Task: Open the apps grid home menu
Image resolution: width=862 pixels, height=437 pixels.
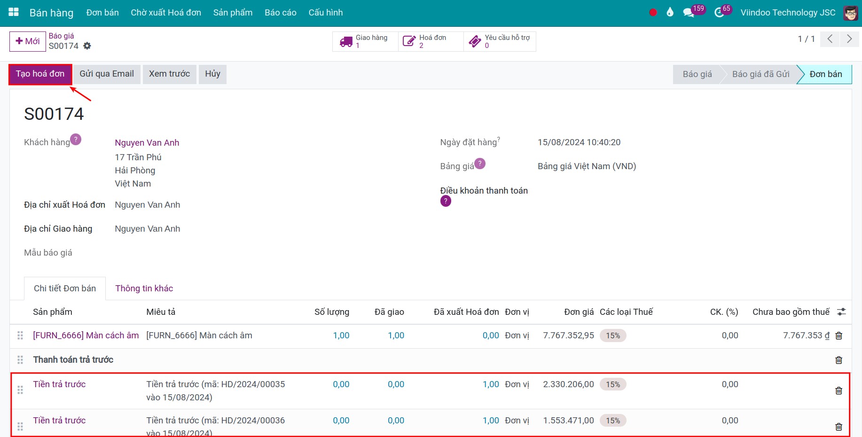Action: click(14, 12)
